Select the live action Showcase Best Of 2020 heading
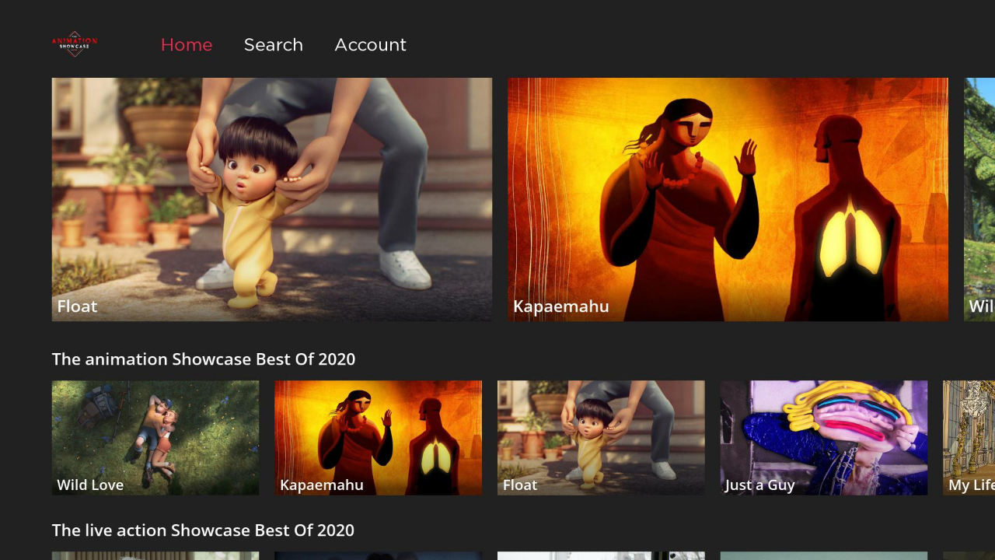 tap(203, 530)
